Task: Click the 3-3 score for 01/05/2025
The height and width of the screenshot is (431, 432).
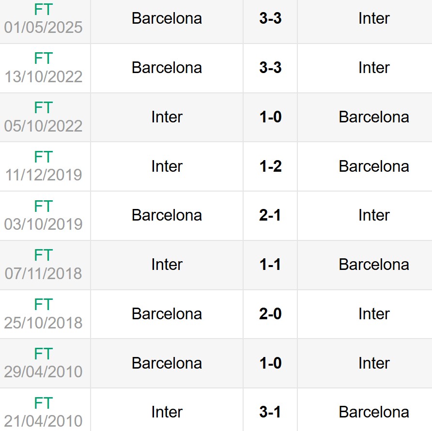Action: click(x=270, y=18)
